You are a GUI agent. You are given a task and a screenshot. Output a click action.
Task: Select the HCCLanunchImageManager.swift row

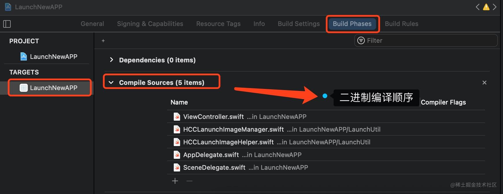(326, 129)
